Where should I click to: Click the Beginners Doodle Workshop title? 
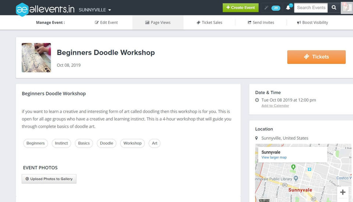[x=106, y=53]
